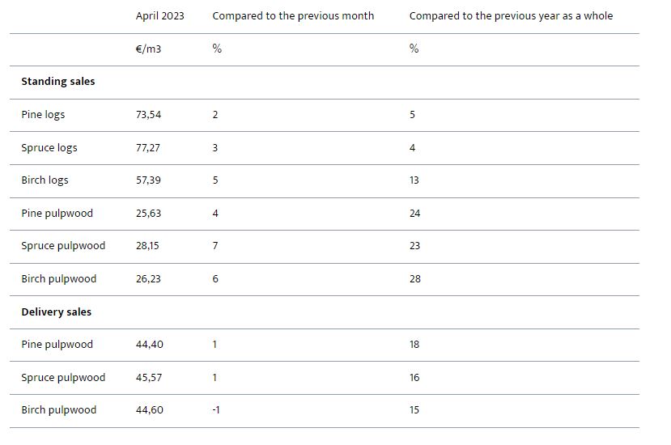
Task: Click the -1 monthly change value
Action: pos(216,410)
